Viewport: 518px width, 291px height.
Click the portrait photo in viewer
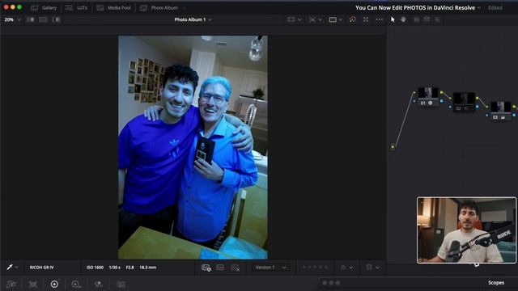(193, 147)
